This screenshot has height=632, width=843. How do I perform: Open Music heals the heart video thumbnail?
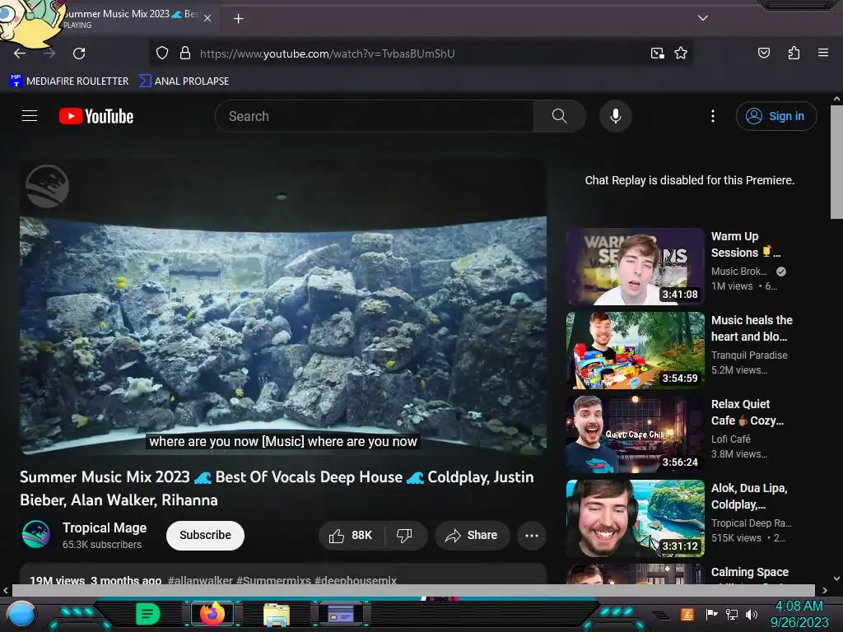pyautogui.click(x=635, y=351)
